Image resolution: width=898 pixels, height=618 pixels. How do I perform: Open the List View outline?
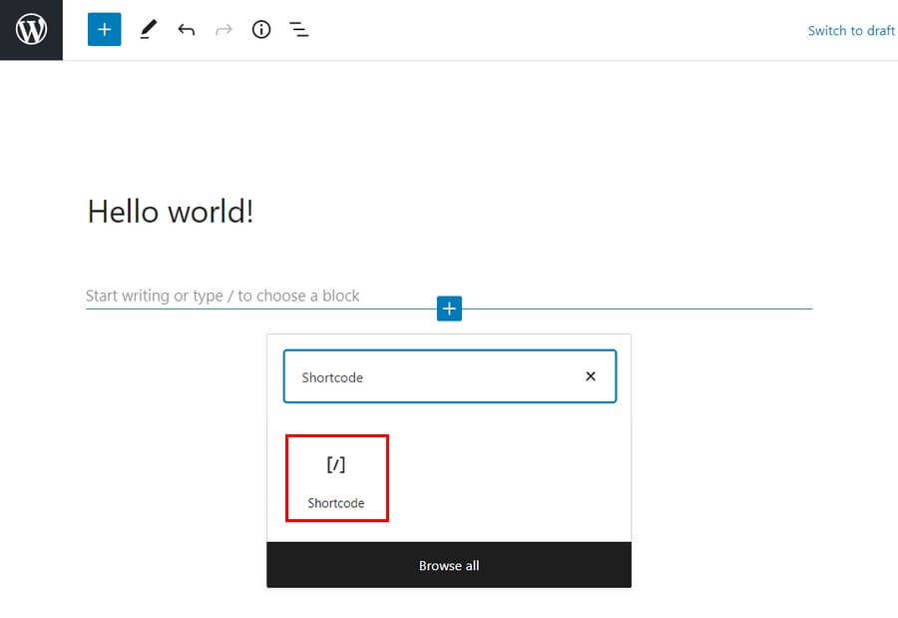pyautogui.click(x=299, y=29)
